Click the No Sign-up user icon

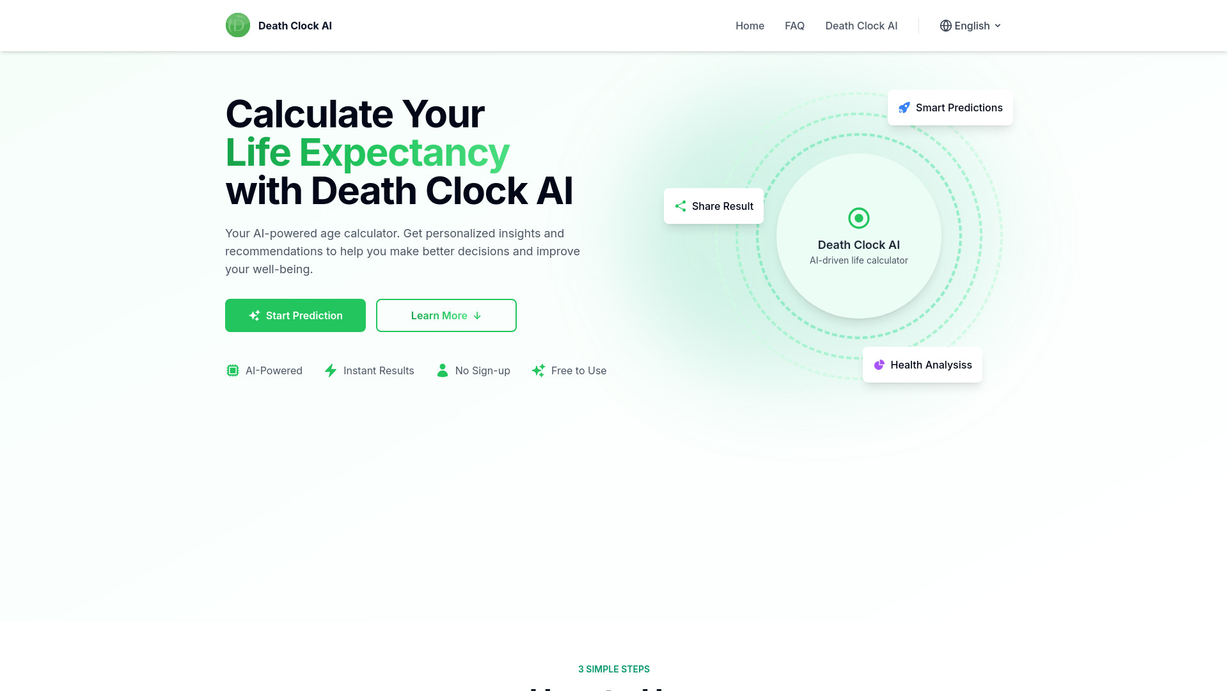(443, 370)
